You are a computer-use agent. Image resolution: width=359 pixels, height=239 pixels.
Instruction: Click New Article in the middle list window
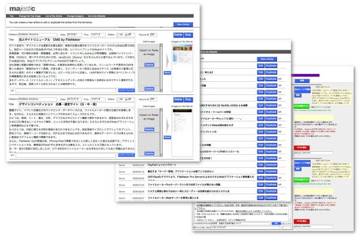tap(267, 59)
